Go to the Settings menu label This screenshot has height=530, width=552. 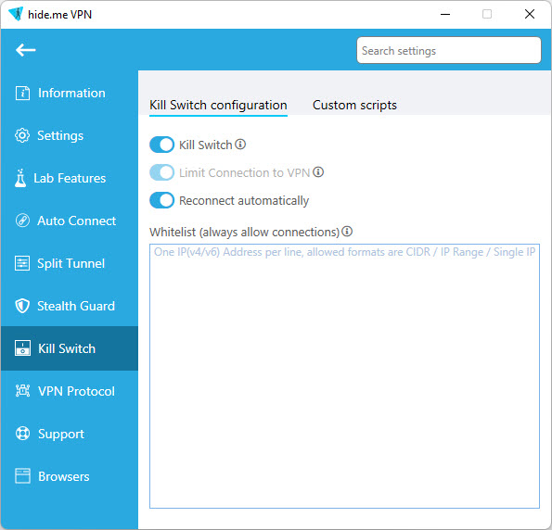[60, 136]
